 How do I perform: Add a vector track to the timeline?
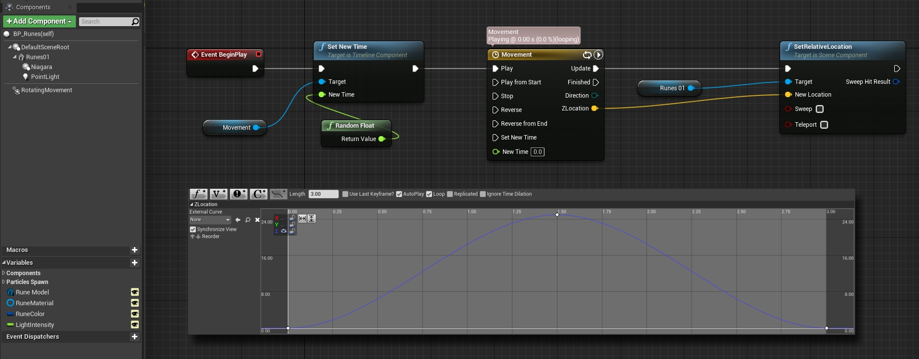pyautogui.click(x=218, y=194)
